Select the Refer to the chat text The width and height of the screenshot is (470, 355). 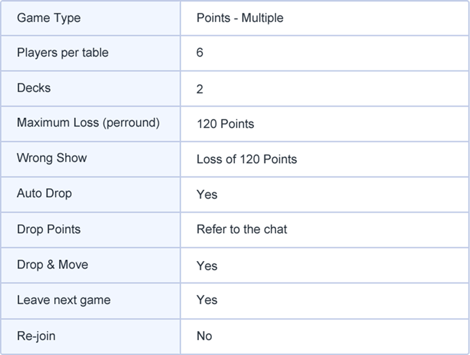point(242,229)
